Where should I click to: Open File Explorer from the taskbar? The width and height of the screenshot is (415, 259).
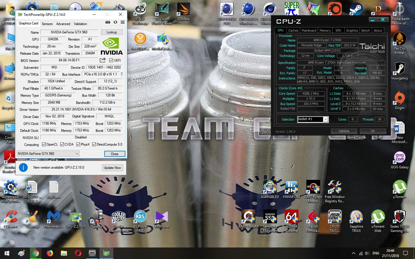pyautogui.click(x=64, y=254)
